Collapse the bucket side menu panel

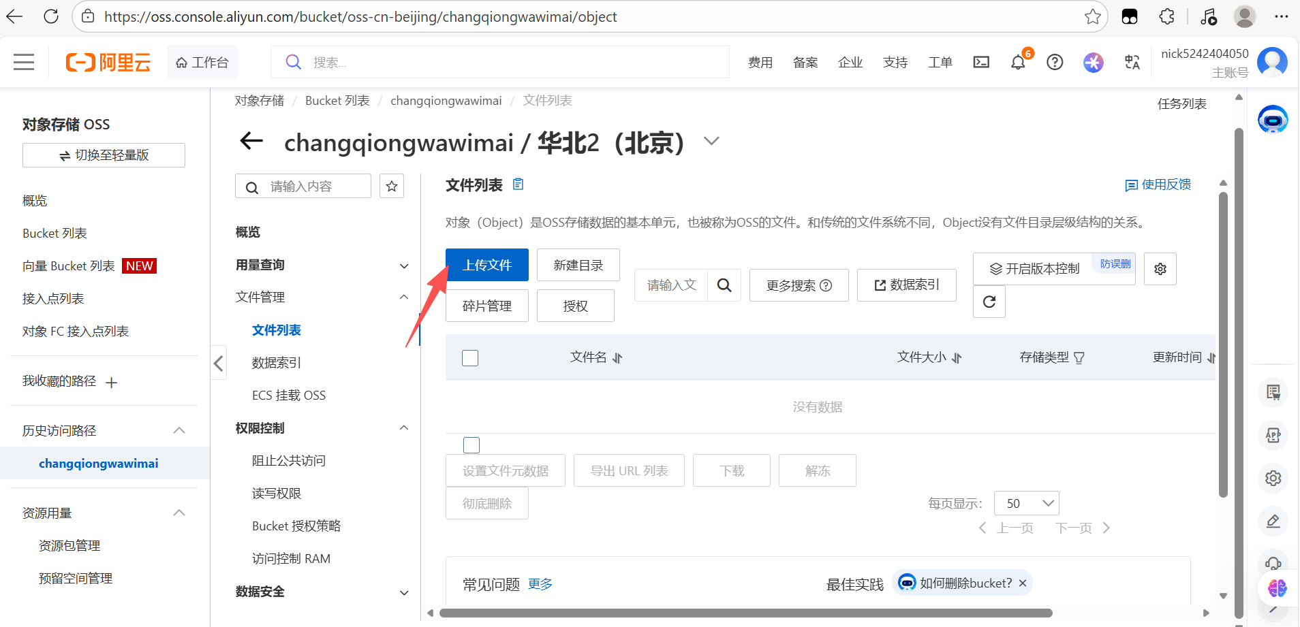pos(218,363)
